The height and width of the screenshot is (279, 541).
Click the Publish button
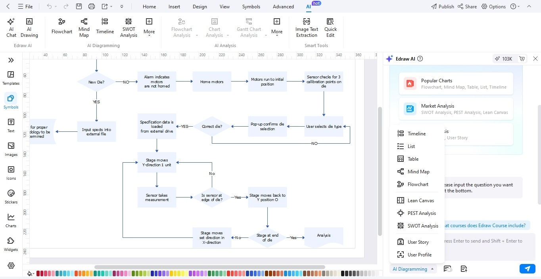pyautogui.click(x=443, y=6)
